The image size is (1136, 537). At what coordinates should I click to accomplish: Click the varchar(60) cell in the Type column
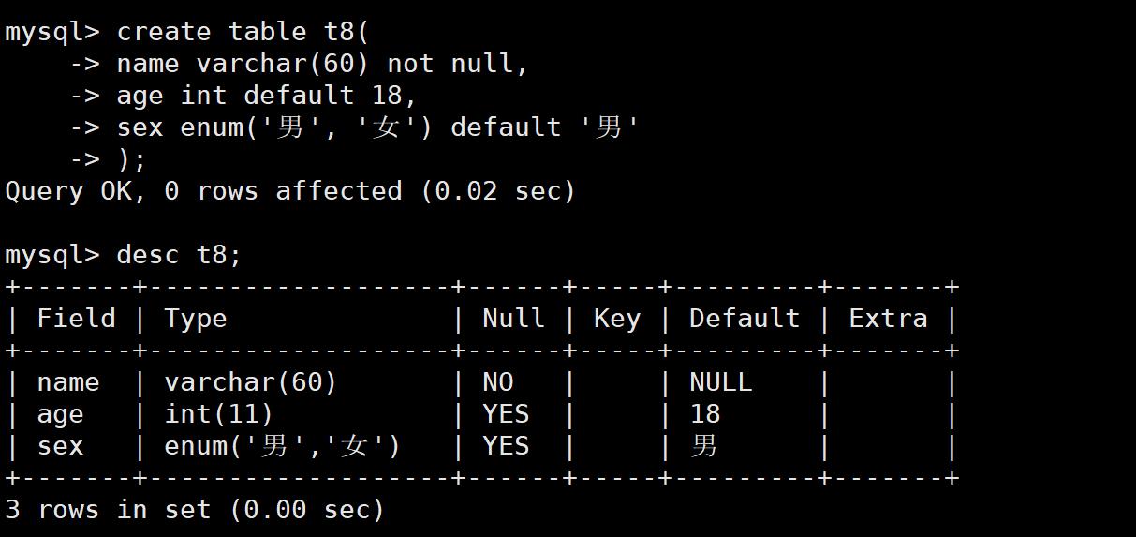point(250,382)
